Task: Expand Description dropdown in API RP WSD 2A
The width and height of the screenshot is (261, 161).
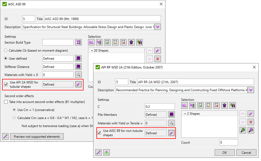Action: pyautogui.click(x=251, y=90)
